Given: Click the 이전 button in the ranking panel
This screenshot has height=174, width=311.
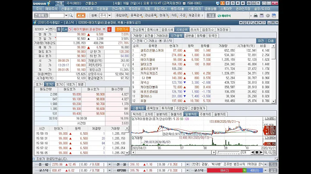Looking at the screenshot, I should (261, 41).
